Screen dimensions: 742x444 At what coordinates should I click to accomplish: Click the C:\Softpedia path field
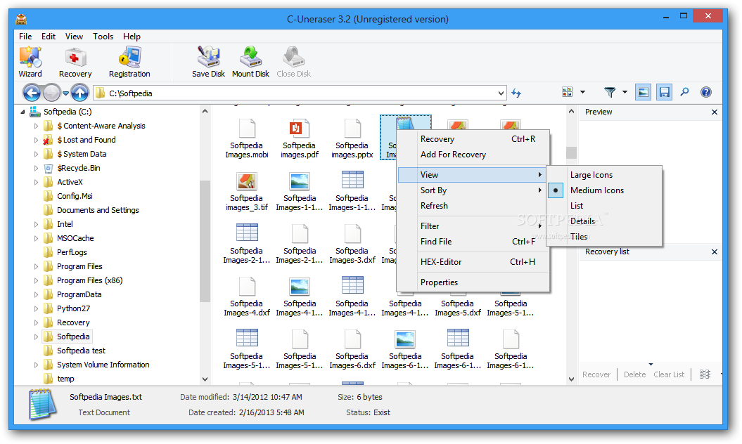pos(300,93)
